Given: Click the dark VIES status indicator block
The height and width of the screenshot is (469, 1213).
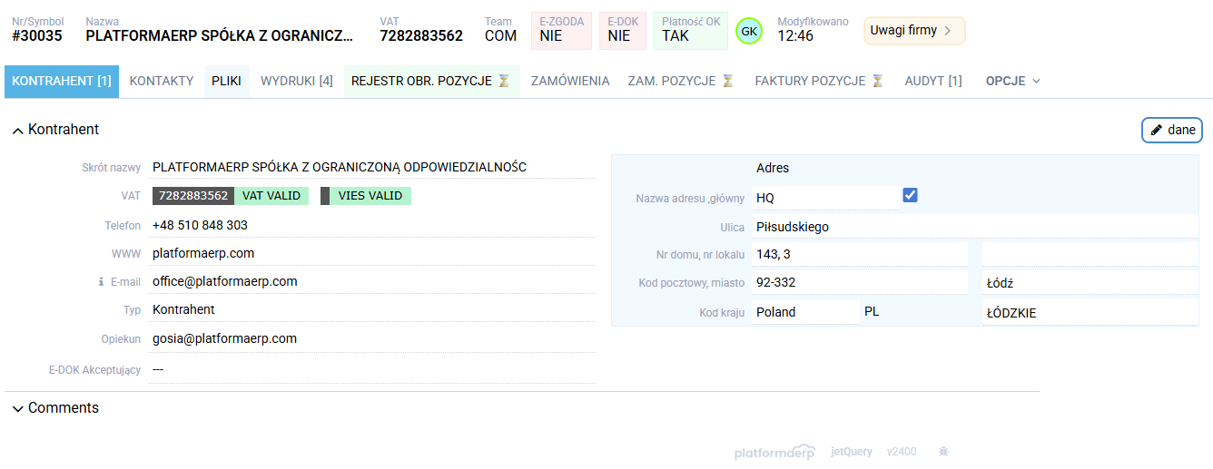Looking at the screenshot, I should click(x=325, y=196).
